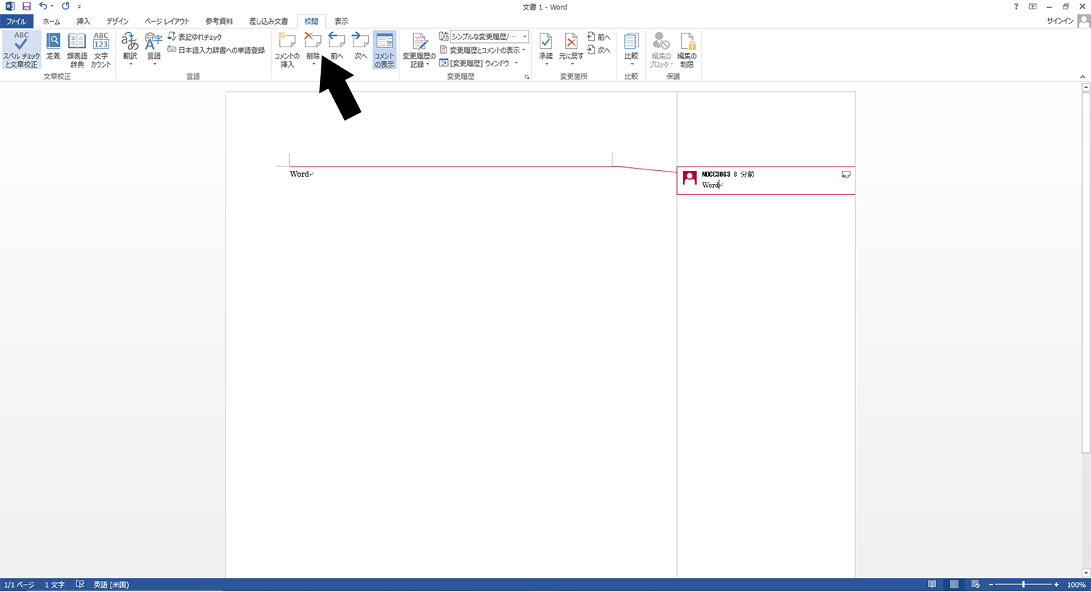This screenshot has height=592, width=1091.
Task: Open the 変更履歴 group dialog launcher
Action: (527, 76)
